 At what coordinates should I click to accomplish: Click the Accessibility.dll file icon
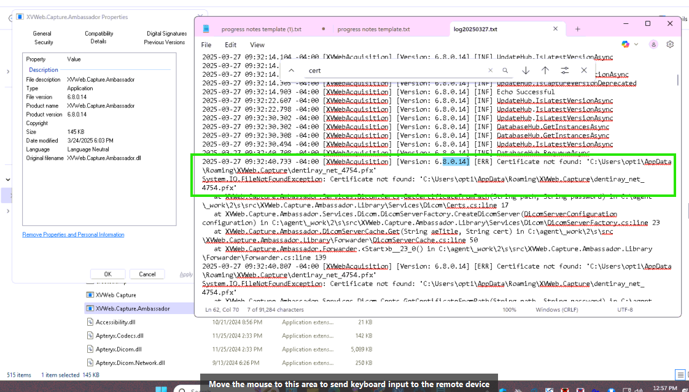pyautogui.click(x=90, y=322)
